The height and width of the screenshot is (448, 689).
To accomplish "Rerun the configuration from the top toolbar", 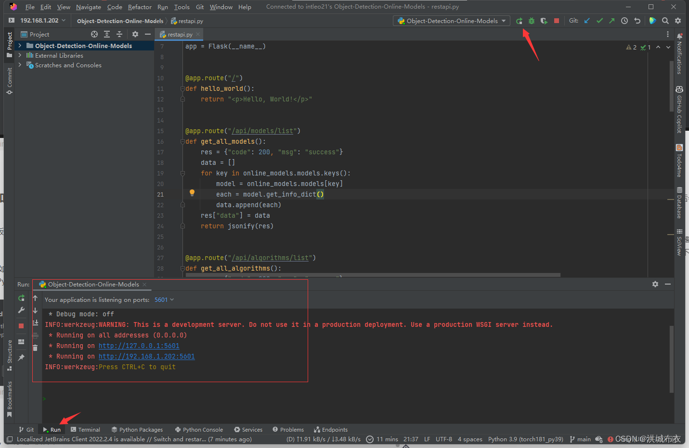I will pyautogui.click(x=519, y=21).
